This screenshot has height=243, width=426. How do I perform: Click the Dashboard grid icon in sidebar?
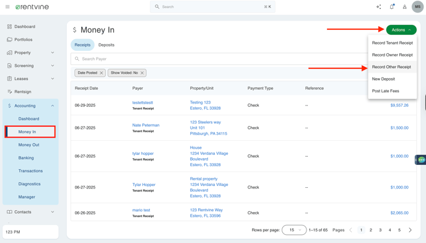click(9, 27)
